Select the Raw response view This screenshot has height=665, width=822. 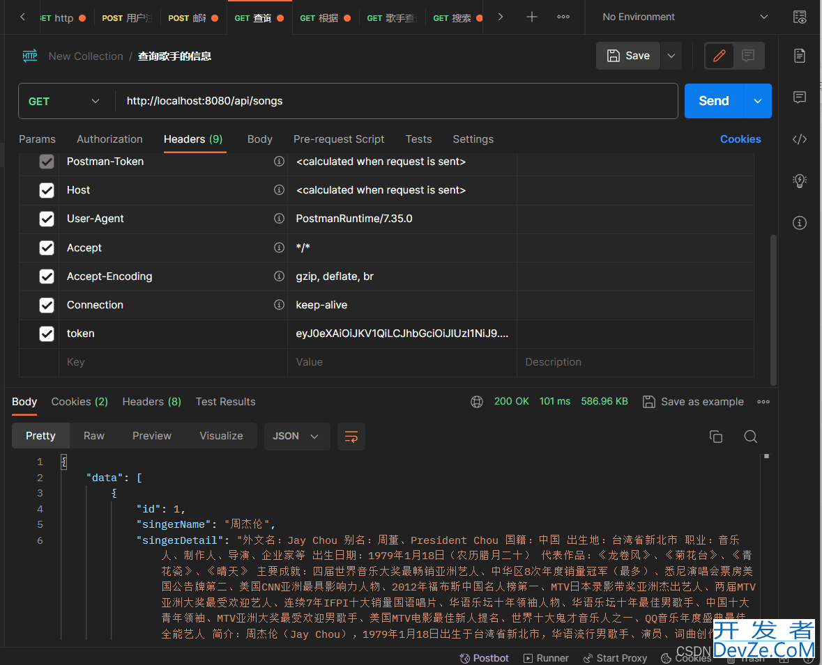click(x=94, y=436)
